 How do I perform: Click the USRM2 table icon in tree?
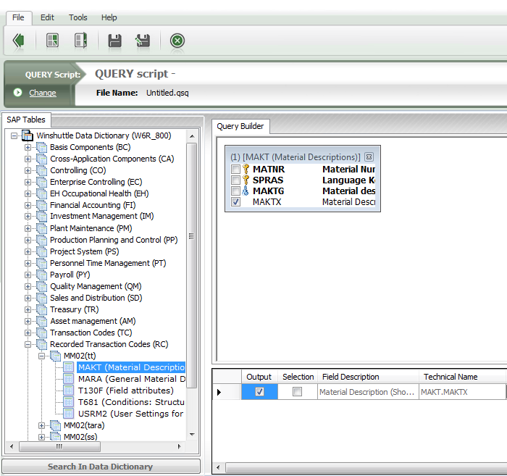[x=68, y=414]
